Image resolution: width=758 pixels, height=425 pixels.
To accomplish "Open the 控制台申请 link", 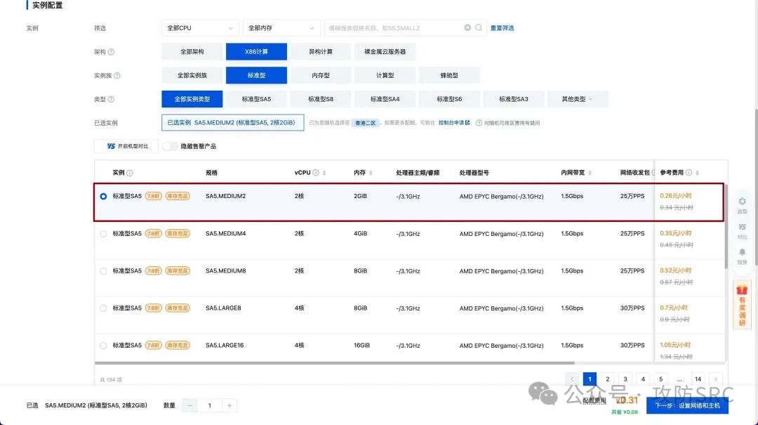I will (451, 122).
